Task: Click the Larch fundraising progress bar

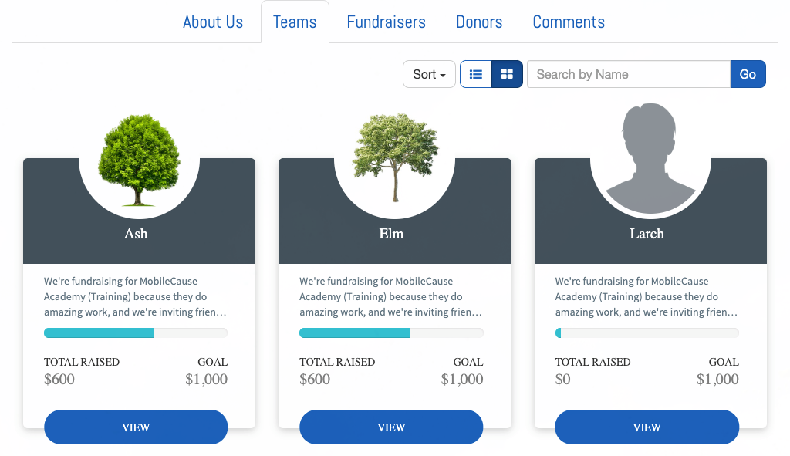Action: click(647, 333)
